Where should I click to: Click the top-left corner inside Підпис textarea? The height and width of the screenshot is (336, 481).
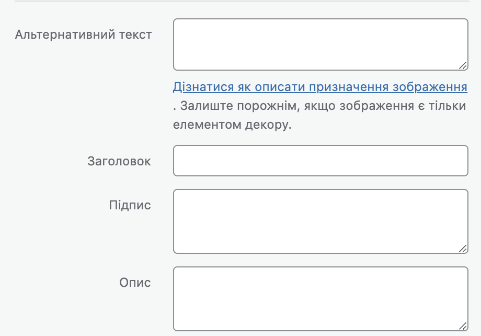click(x=179, y=195)
